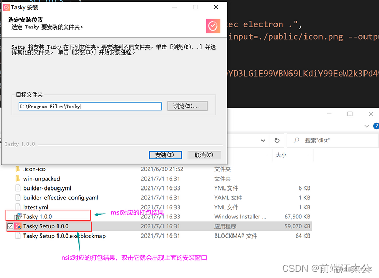Minimize the Tasky installer window
379x278 pixels.
click(174, 7)
